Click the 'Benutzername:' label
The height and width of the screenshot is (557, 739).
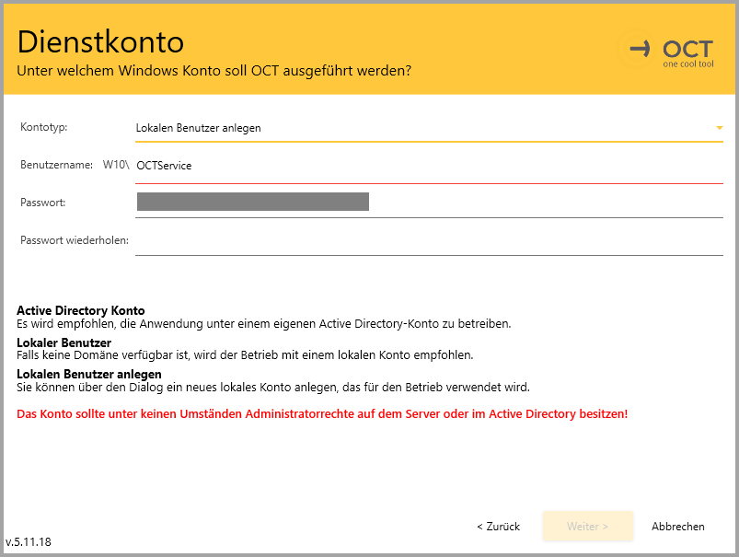click(x=56, y=165)
